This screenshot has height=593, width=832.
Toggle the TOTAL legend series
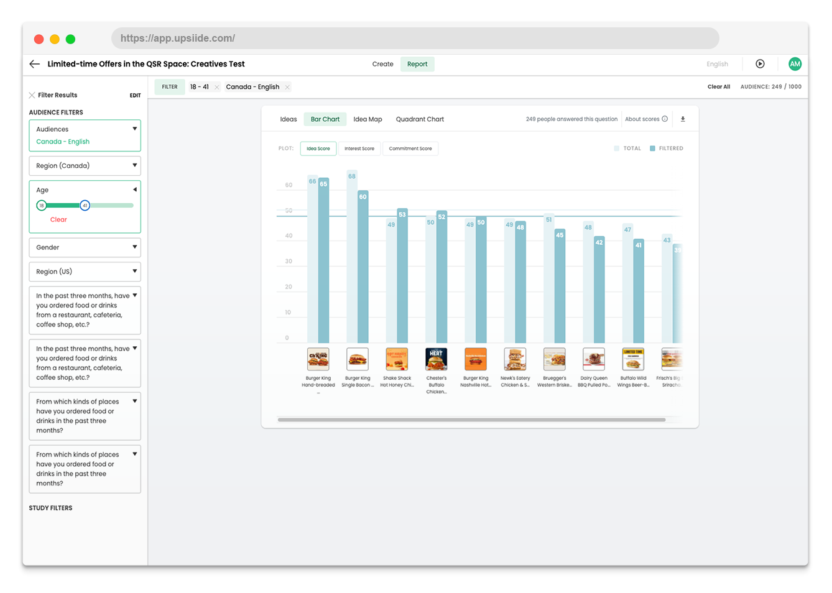point(627,149)
